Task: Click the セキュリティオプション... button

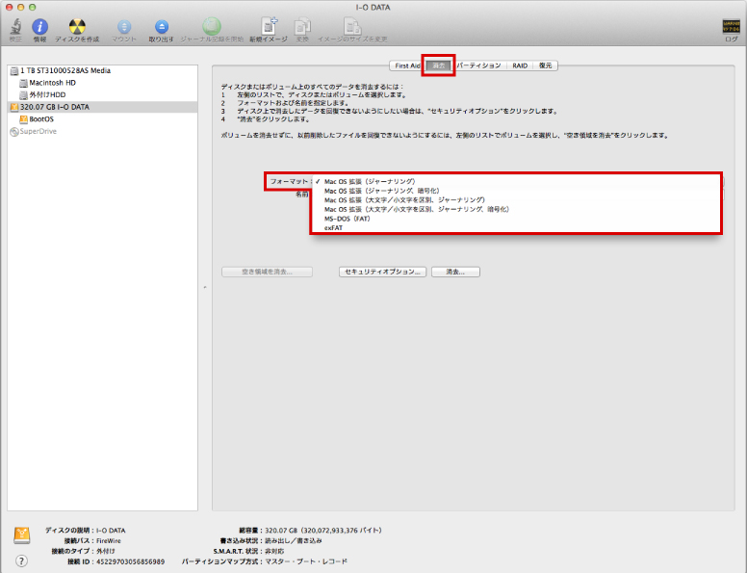Action: click(x=382, y=273)
